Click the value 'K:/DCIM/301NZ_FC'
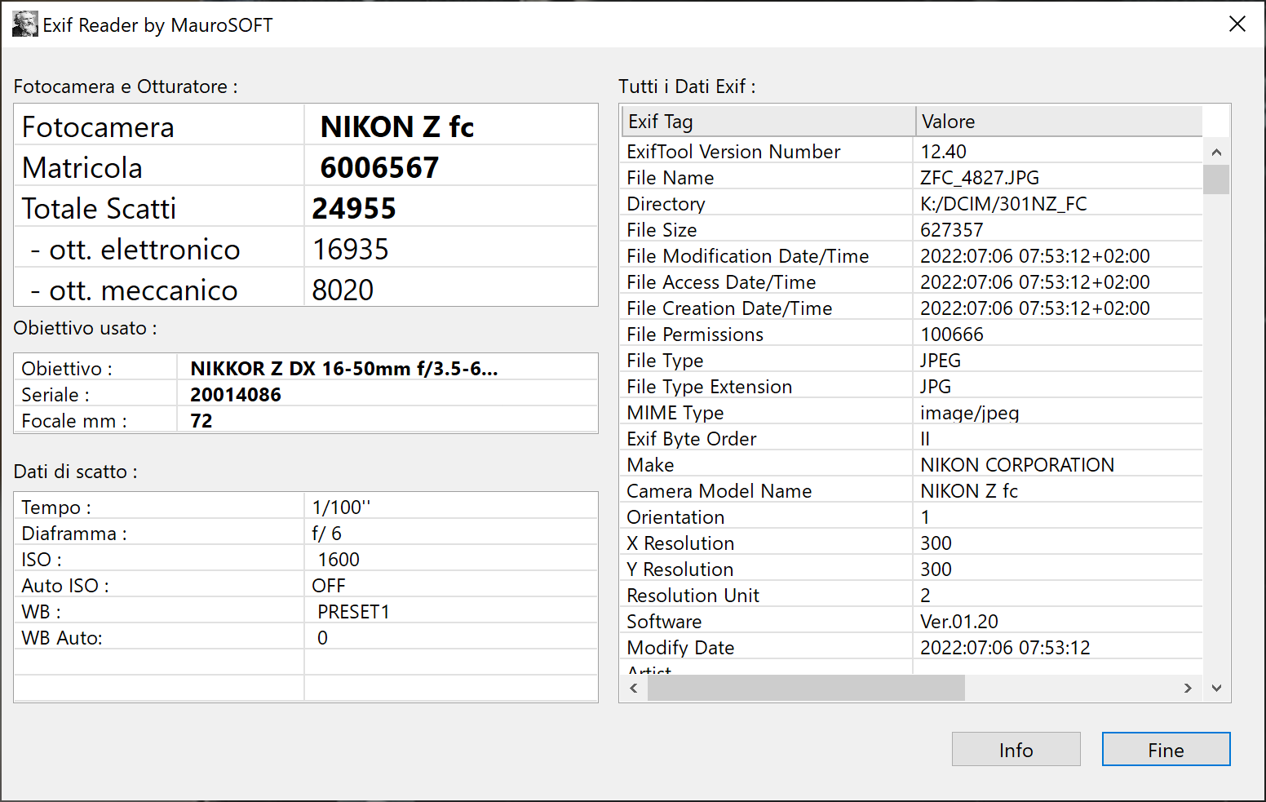The height and width of the screenshot is (802, 1266). tap(1003, 204)
